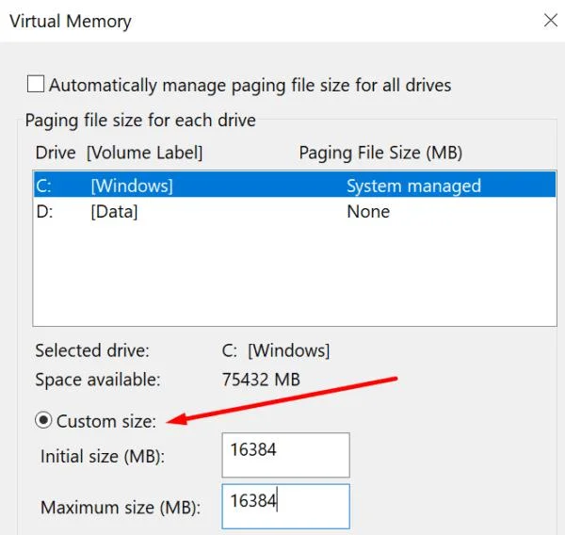Select drive D: [Data] row
565x535 pixels.
[295, 211]
